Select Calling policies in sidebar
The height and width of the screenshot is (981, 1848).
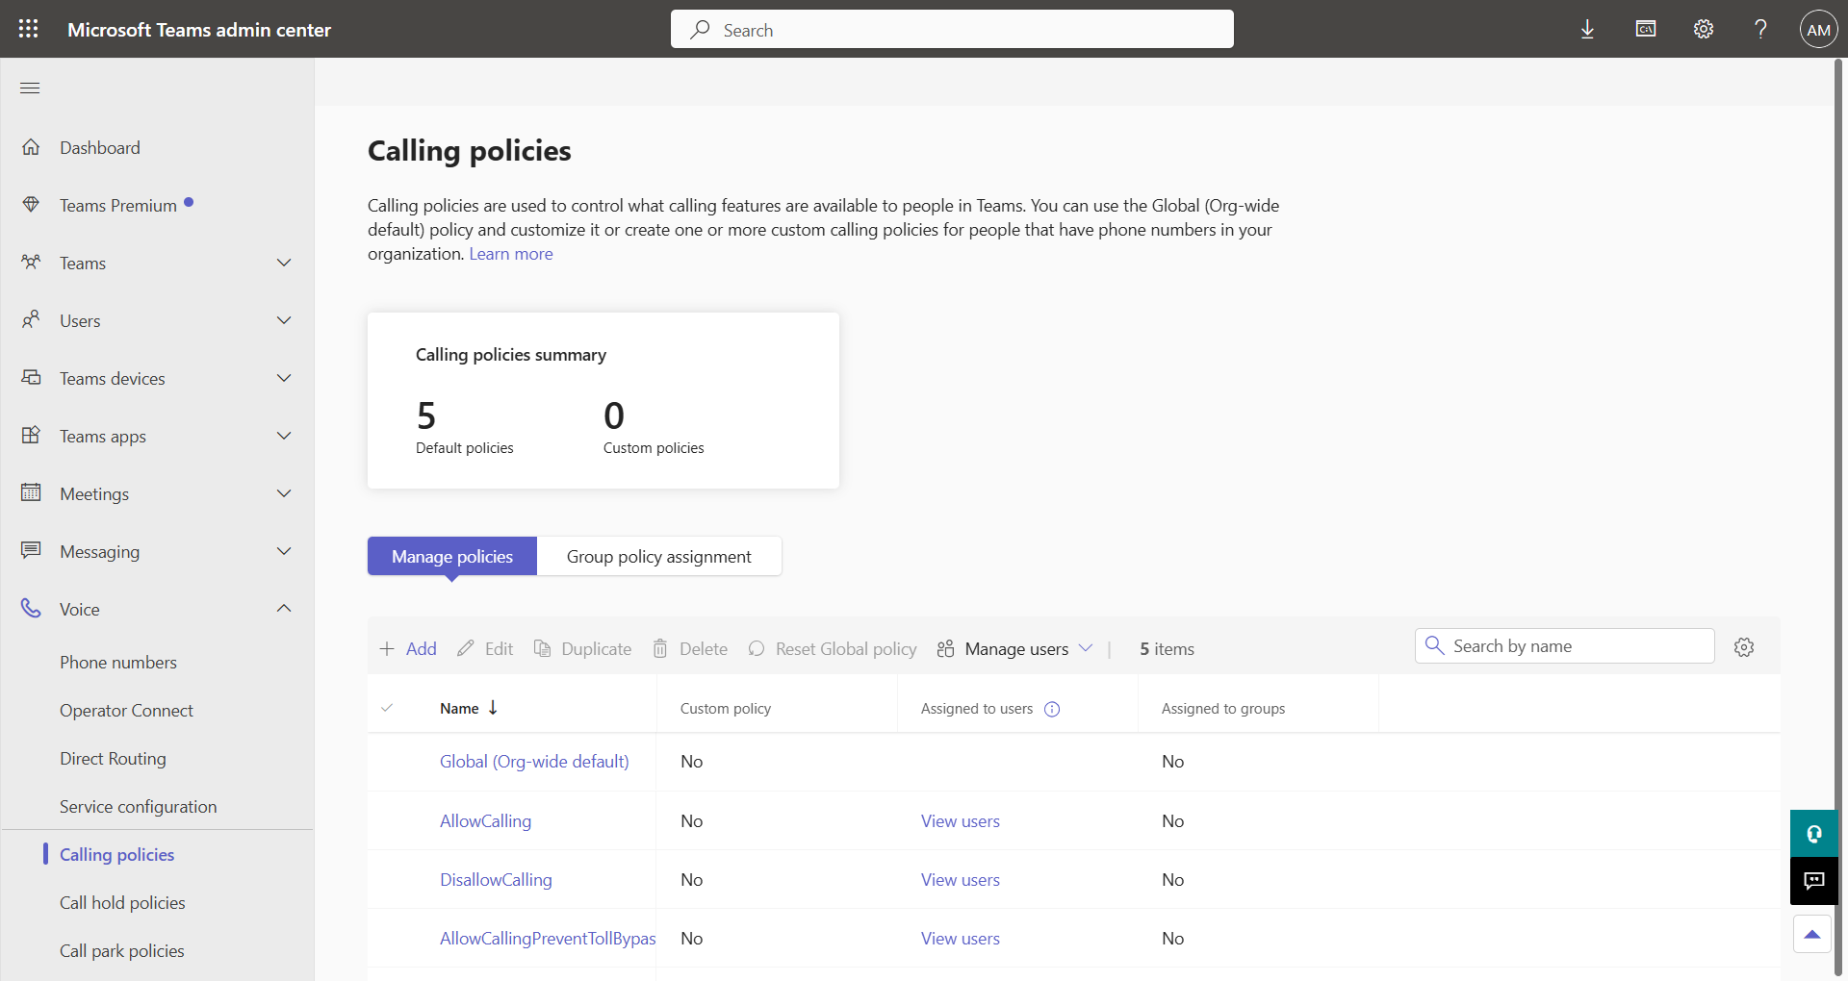click(117, 854)
